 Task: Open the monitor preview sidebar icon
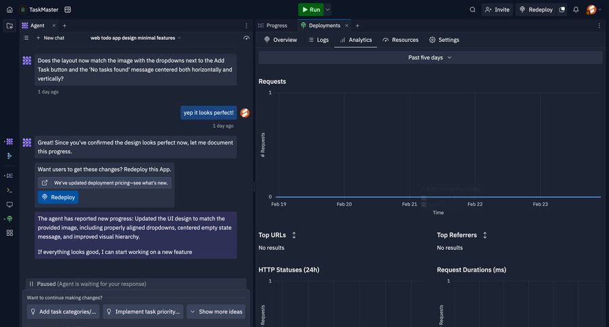tap(9, 205)
